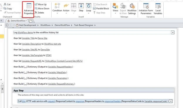Click DemoWorkFlow in the breadcrumb

coord(62,25)
